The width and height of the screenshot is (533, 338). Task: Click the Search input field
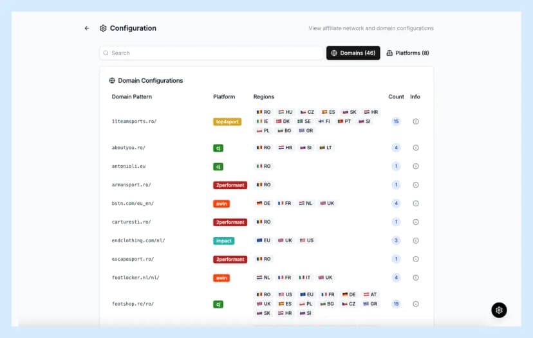point(211,53)
